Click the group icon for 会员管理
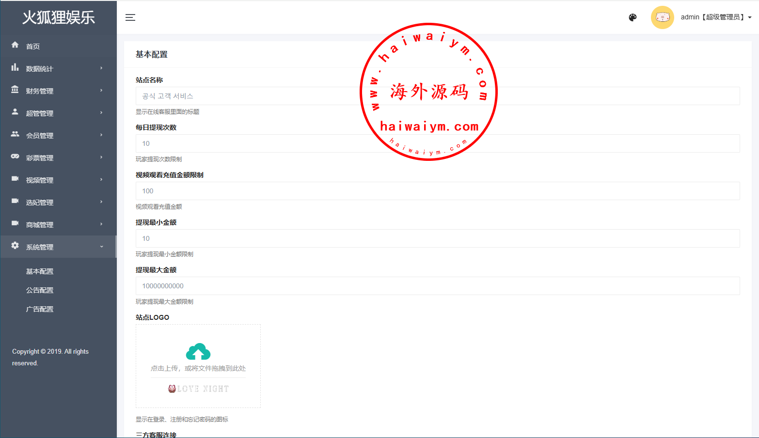This screenshot has width=759, height=438. point(15,134)
